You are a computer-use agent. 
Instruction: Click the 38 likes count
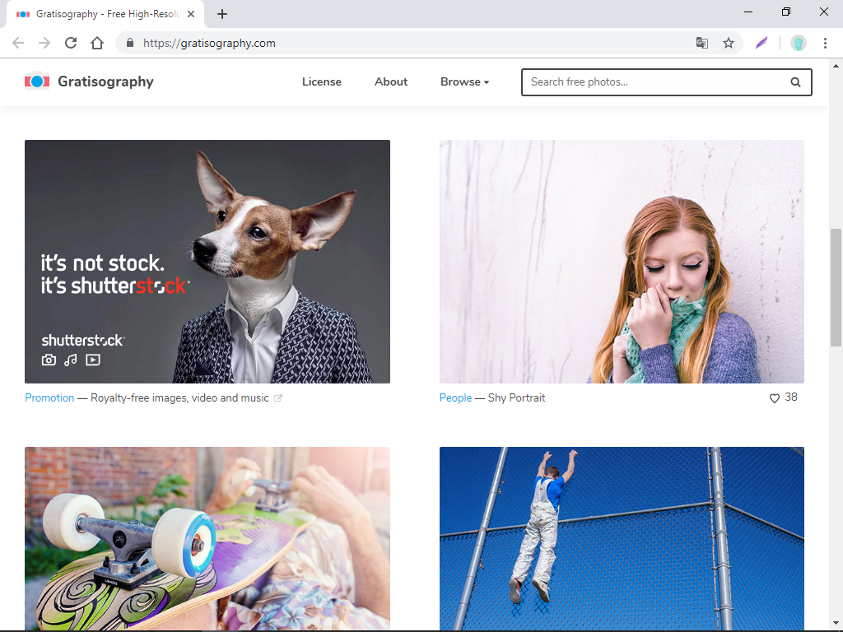coord(791,397)
